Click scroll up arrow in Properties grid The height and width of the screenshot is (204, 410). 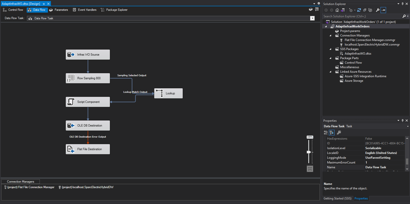407,138
